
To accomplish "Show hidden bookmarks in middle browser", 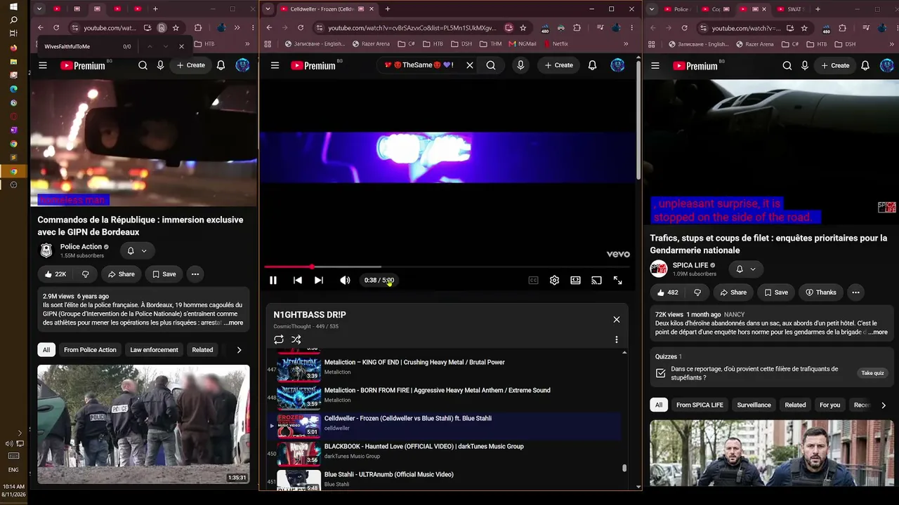I will click(626, 44).
